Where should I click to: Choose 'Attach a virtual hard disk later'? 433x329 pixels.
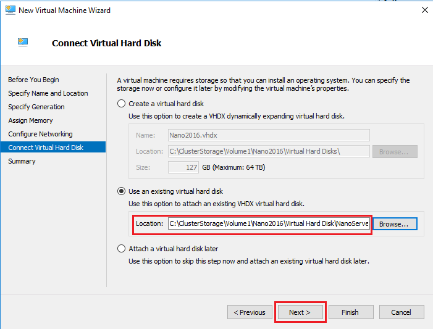(122, 249)
